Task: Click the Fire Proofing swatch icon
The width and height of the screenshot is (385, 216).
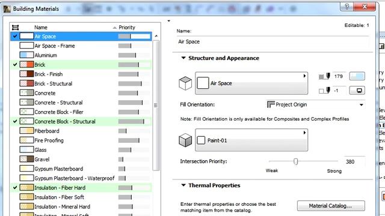Action: pos(26,140)
